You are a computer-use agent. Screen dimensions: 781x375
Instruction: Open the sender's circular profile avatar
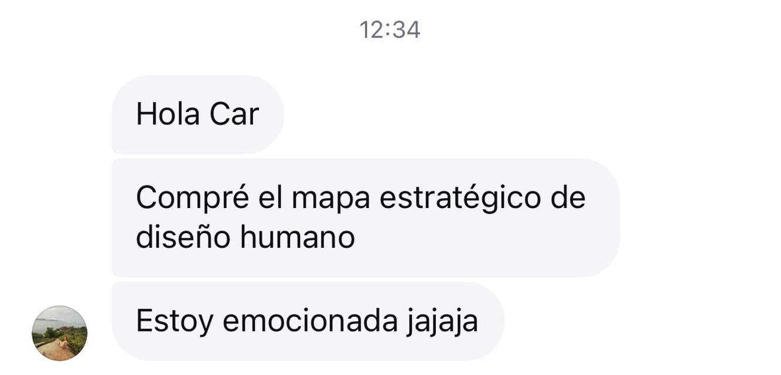point(59,333)
